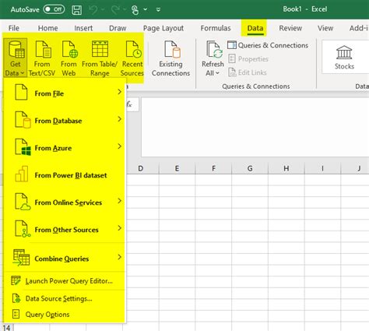The width and height of the screenshot is (369, 331).
Task: Switch to the Formulas tab
Action: tap(216, 28)
